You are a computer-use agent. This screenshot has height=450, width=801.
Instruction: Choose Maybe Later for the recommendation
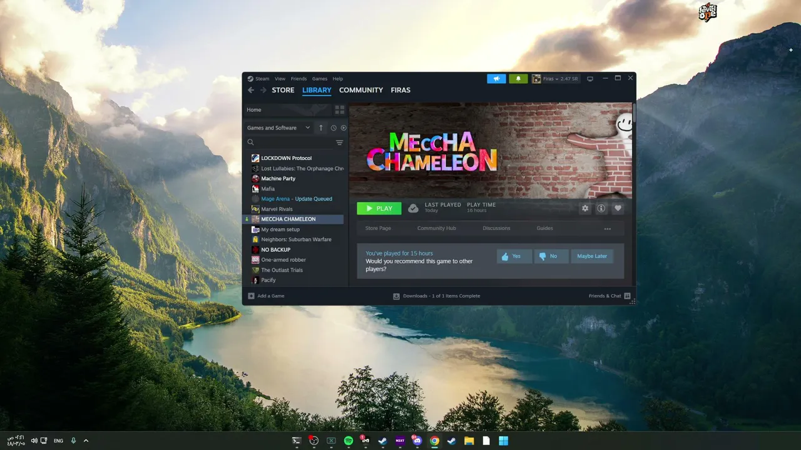tap(592, 256)
